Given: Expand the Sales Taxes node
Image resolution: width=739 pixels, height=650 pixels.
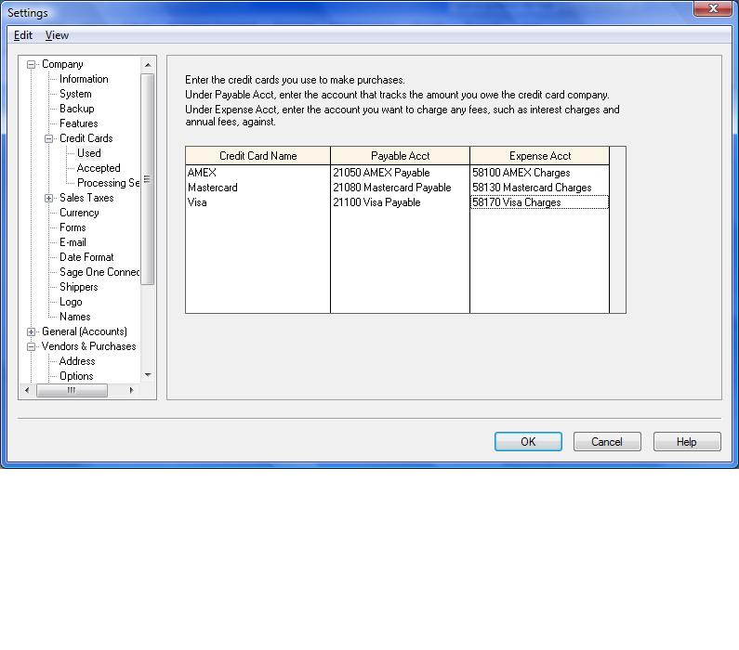Looking at the screenshot, I should point(48,198).
